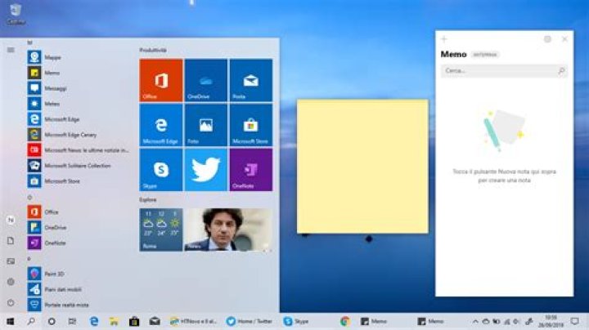
Task: Click the taskbar Search icon
Action: coord(31,321)
